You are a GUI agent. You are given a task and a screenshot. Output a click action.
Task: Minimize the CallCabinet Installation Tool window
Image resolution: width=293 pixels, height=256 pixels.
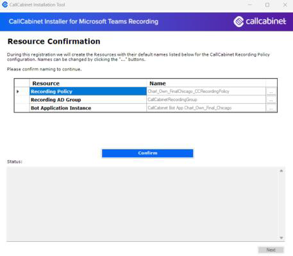click(x=249, y=4)
